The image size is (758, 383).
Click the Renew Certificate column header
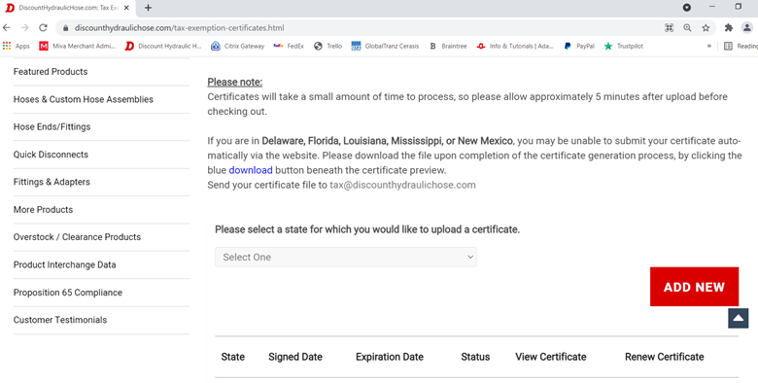pos(664,357)
